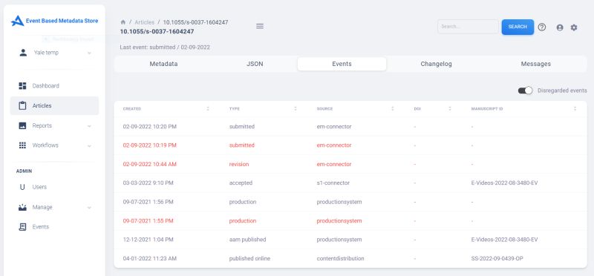Click the contentdistribution source cell

(340, 259)
